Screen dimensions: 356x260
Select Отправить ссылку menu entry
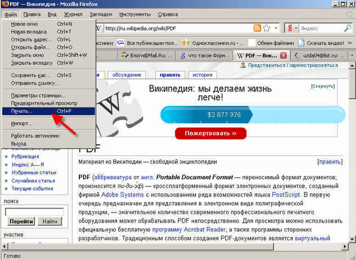[x=49, y=83]
